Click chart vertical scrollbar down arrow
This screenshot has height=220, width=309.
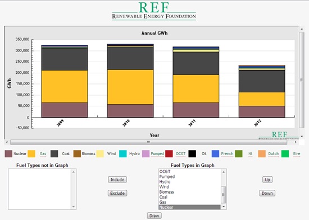point(302,136)
